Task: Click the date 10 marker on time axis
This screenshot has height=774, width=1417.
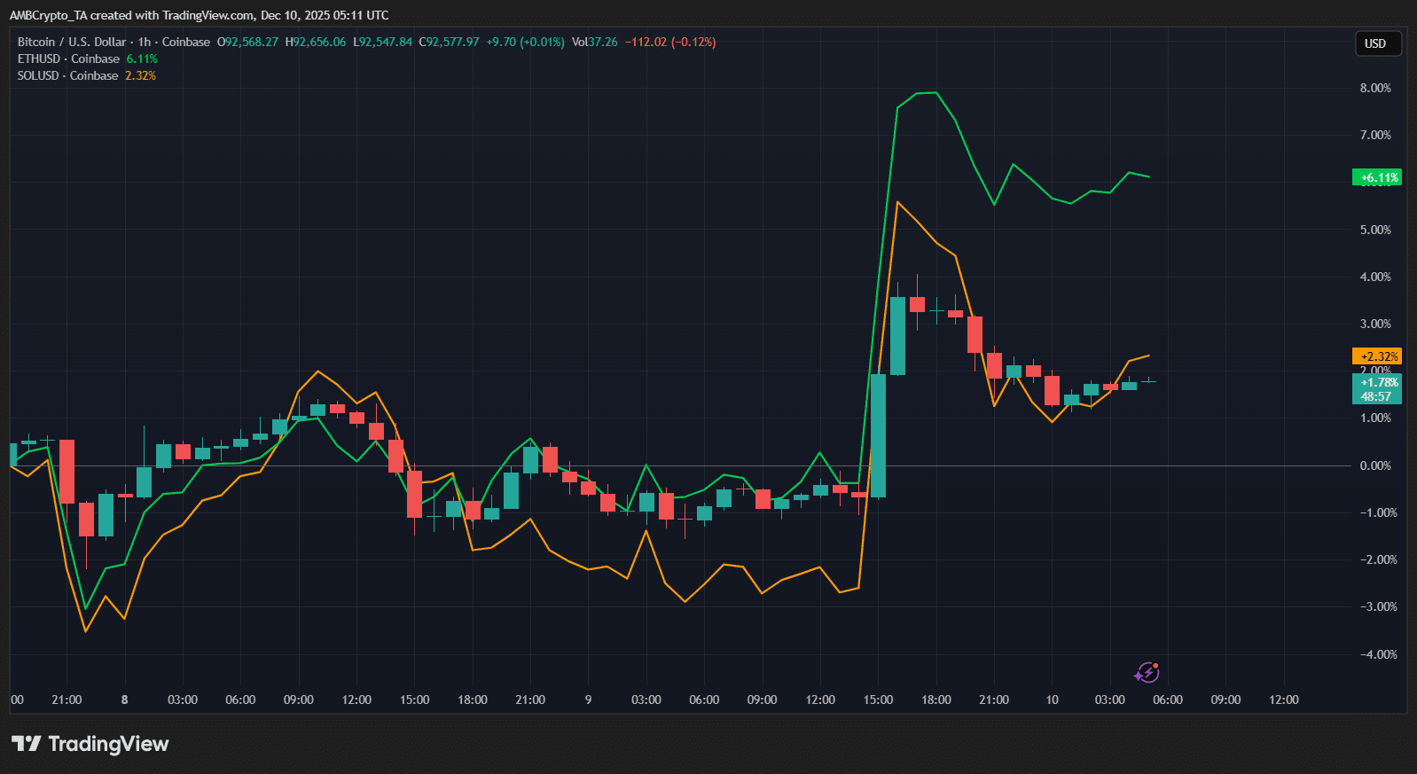Action: pyautogui.click(x=1052, y=700)
